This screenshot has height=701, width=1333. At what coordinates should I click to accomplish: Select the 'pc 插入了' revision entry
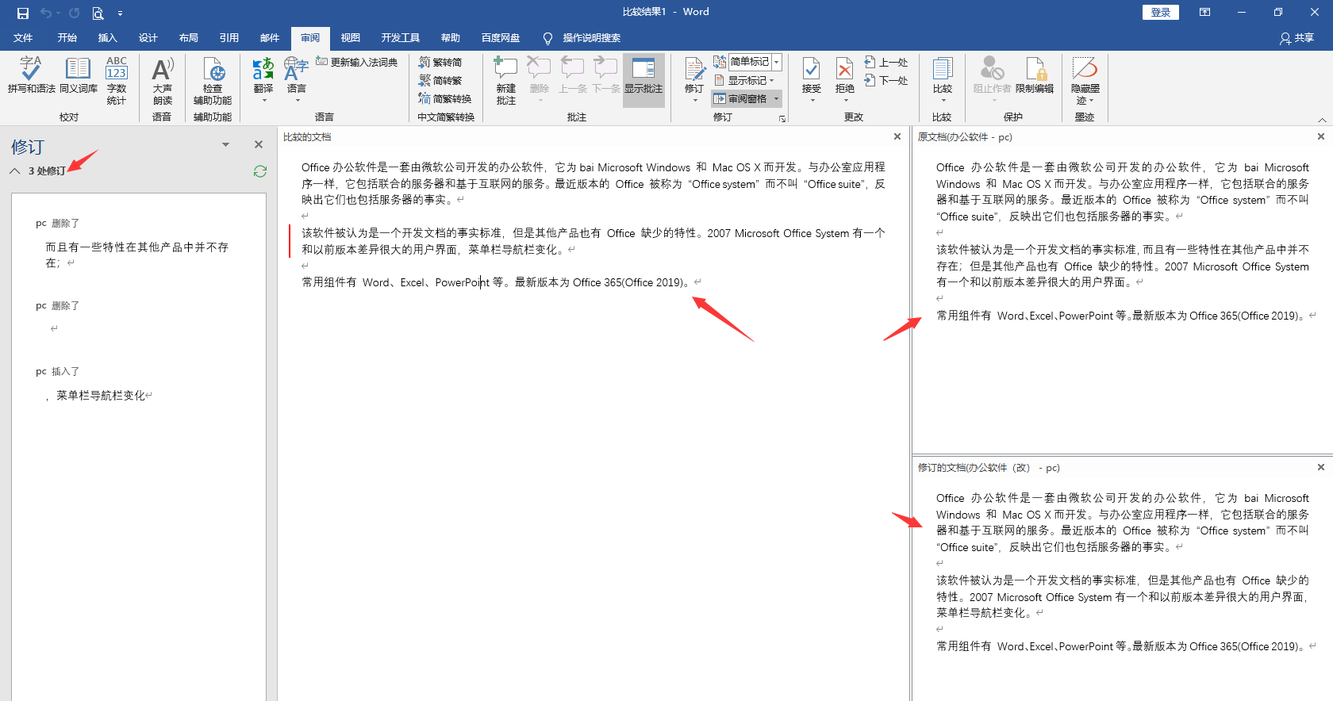click(x=57, y=372)
